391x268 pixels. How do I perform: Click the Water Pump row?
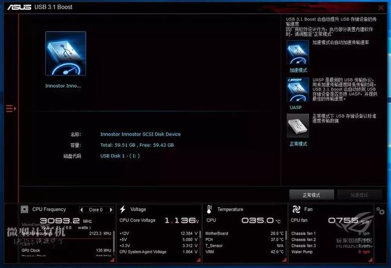click(331, 252)
